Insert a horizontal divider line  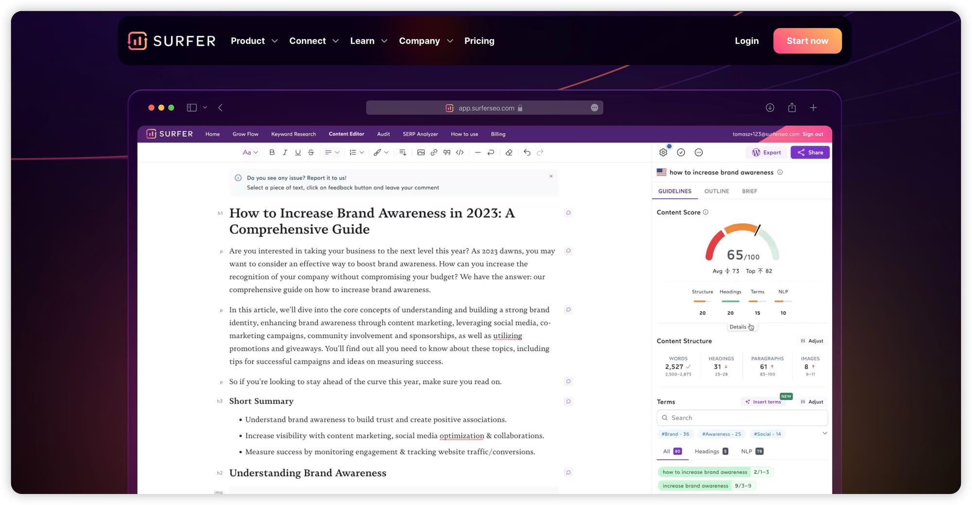click(478, 153)
